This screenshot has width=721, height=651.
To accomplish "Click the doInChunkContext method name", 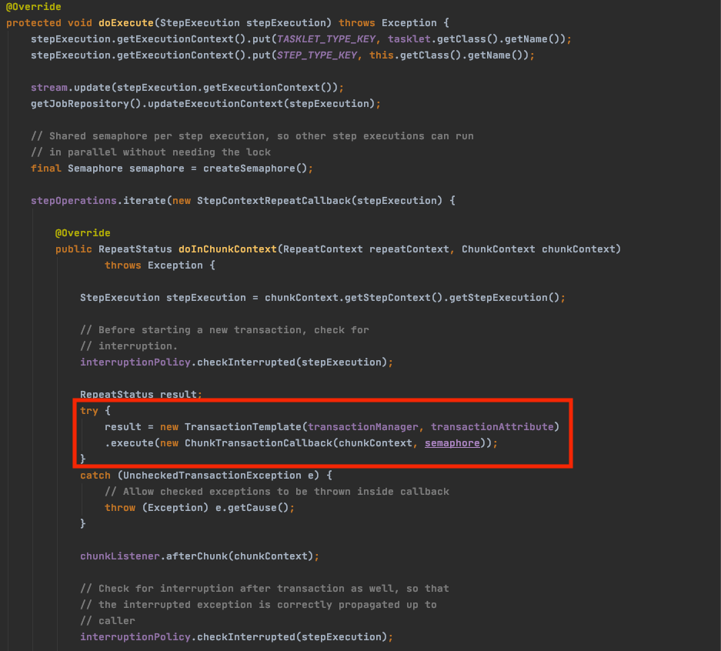I will (x=228, y=249).
